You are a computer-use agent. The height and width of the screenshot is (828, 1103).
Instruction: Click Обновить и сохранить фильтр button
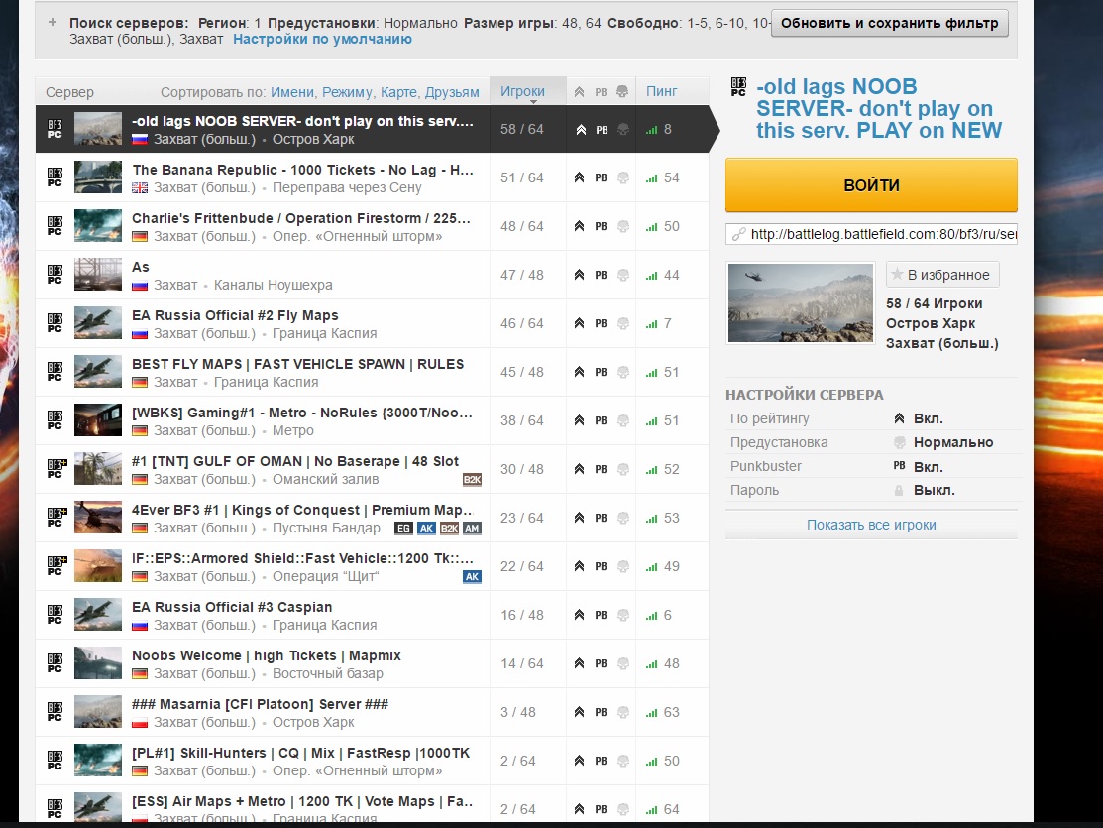[x=889, y=23]
